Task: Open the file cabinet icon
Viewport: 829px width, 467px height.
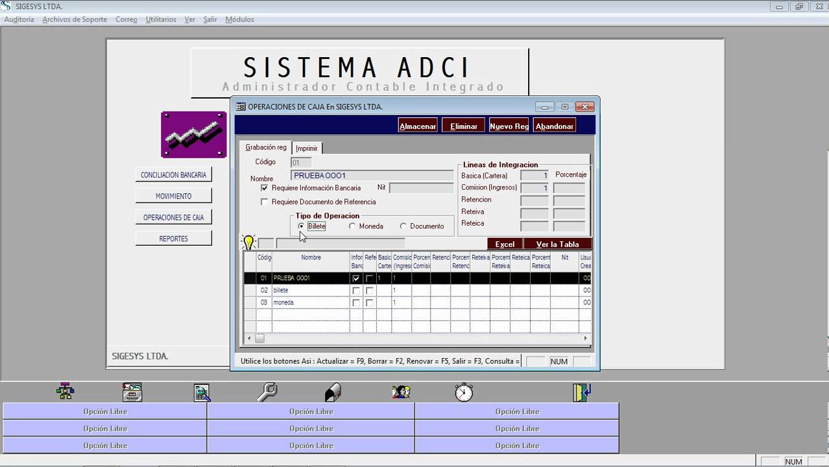Action: click(132, 392)
